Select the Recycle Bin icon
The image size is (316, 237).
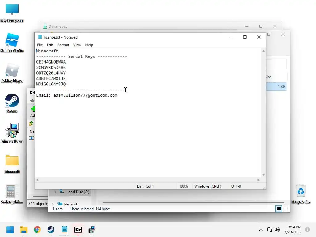(x=301, y=194)
